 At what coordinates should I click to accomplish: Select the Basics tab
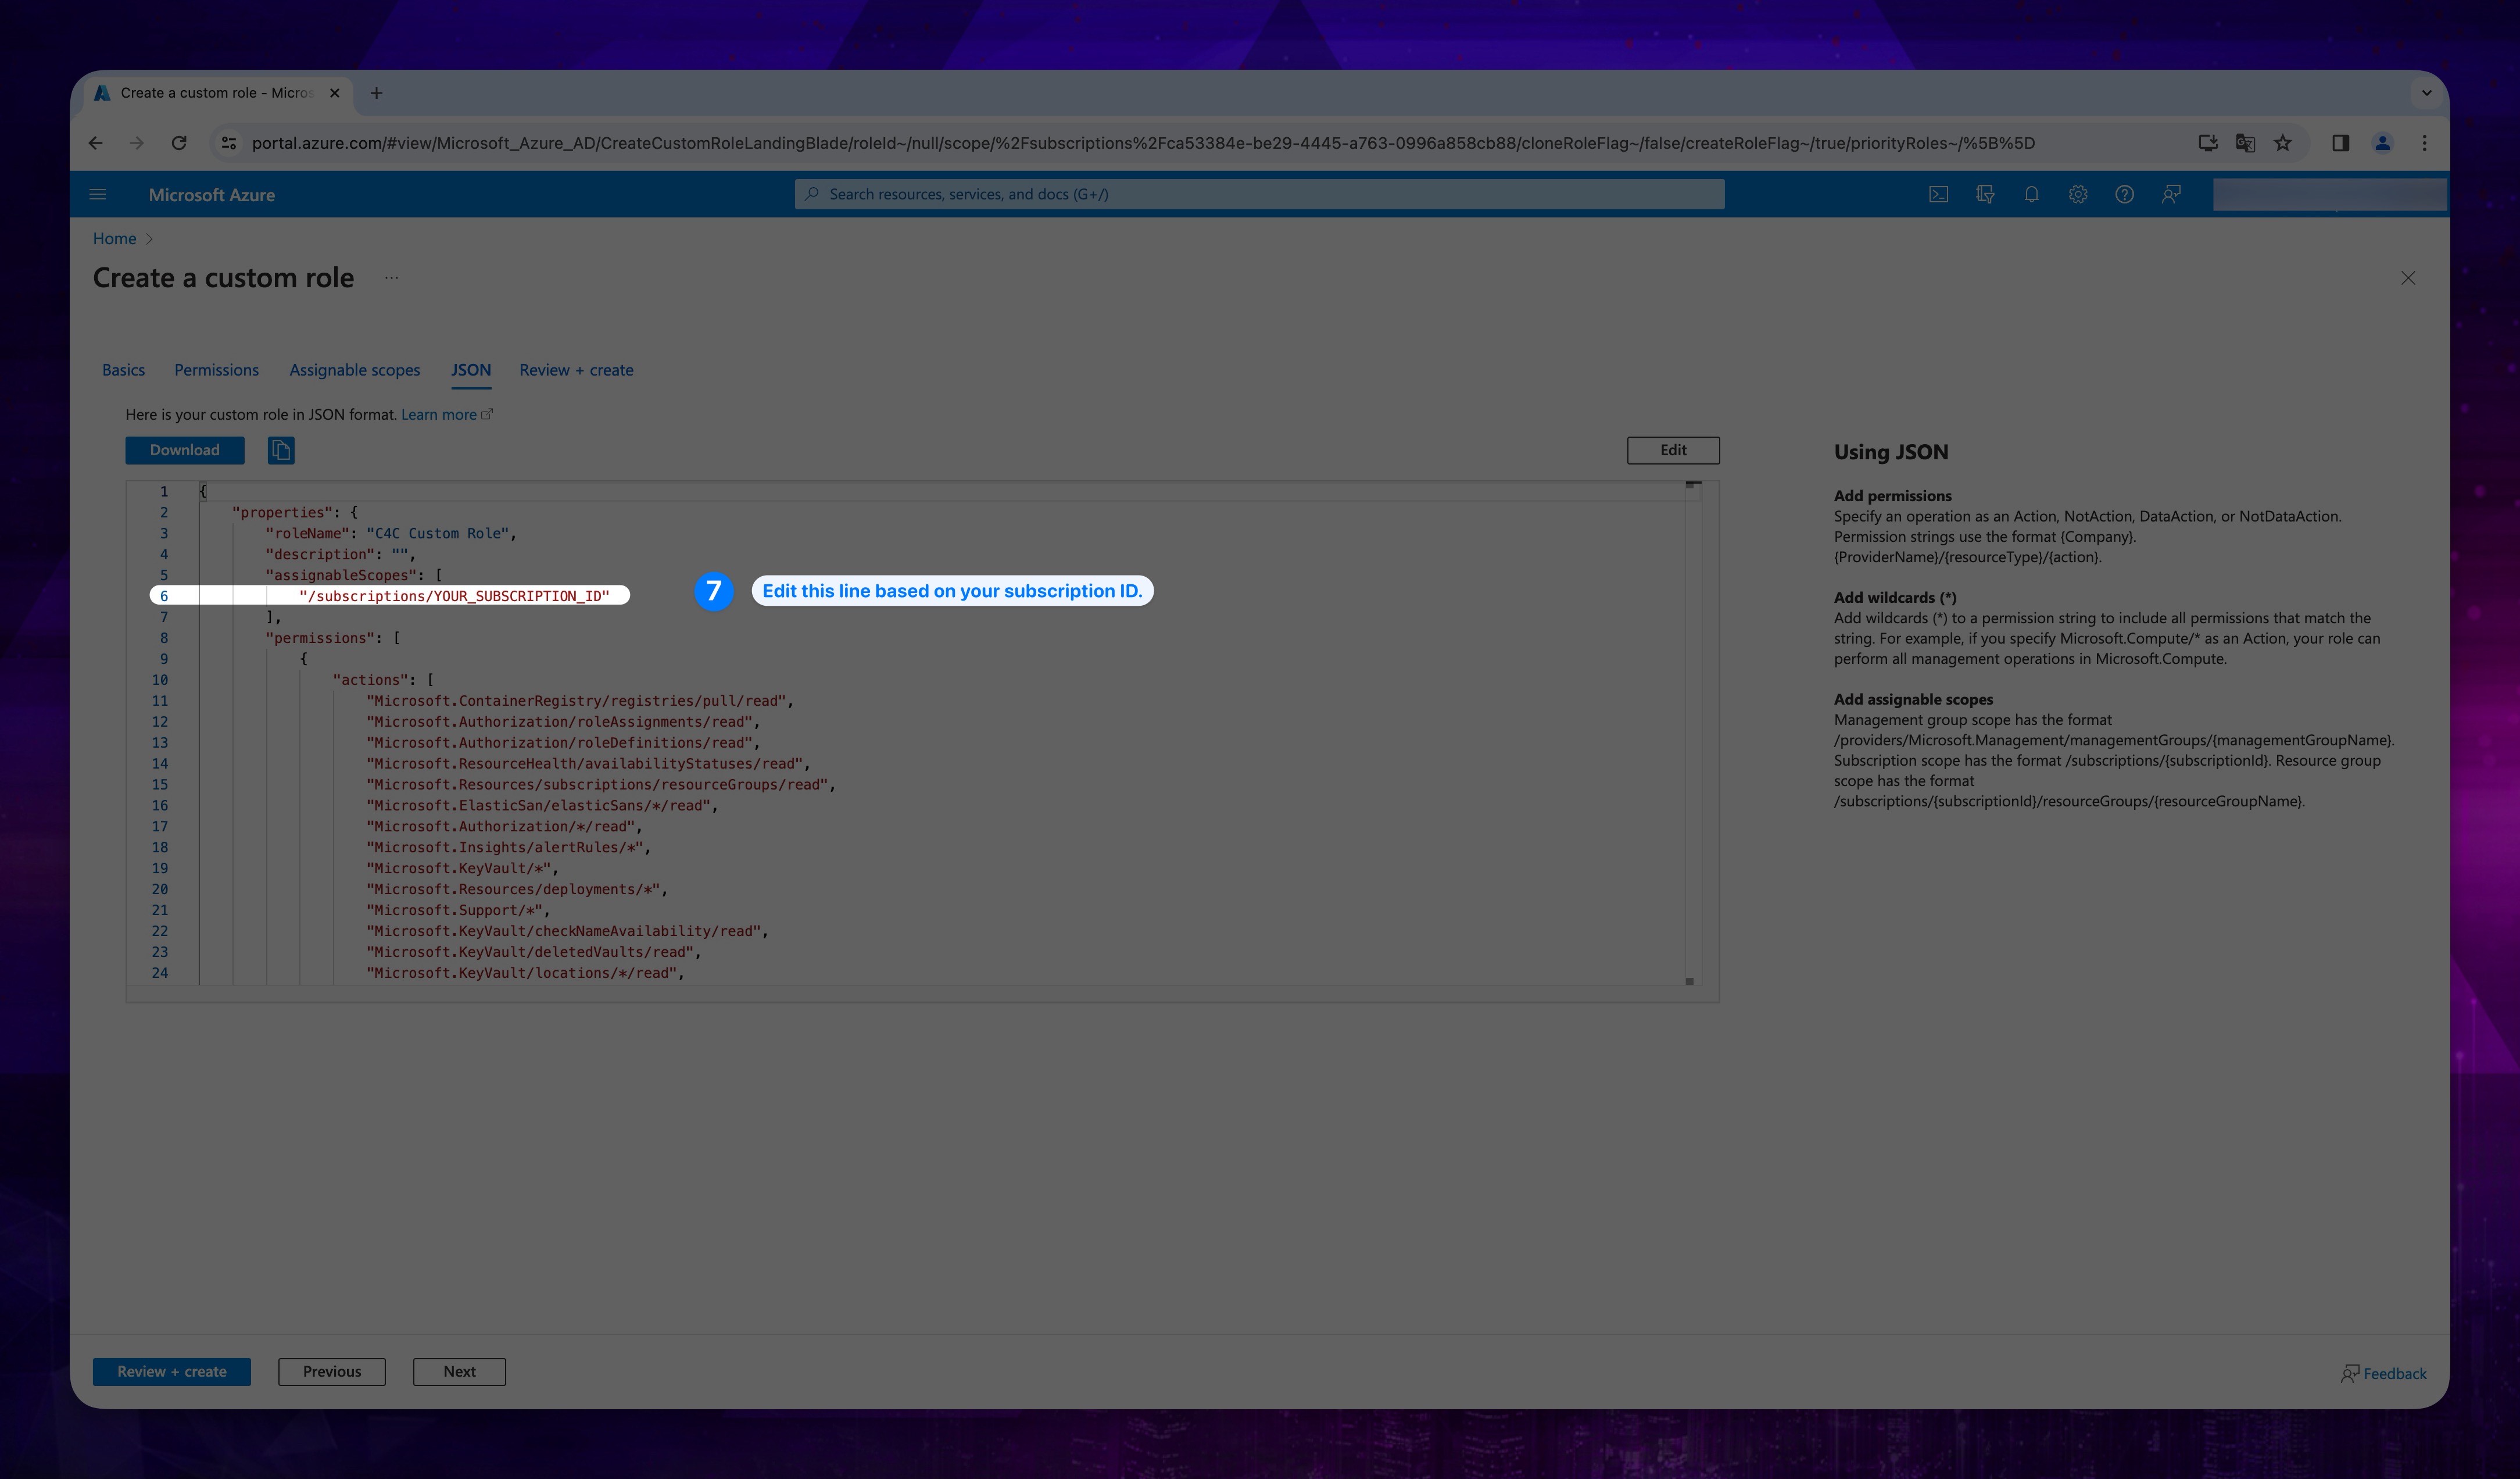123,370
